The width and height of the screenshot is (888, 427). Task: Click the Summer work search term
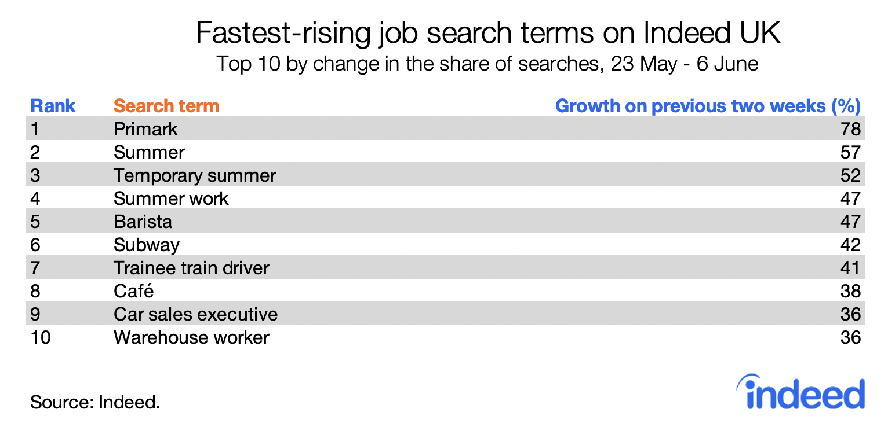click(x=171, y=198)
